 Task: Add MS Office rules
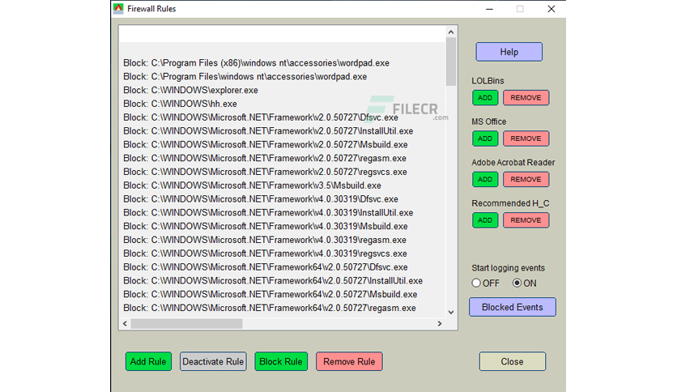click(485, 138)
